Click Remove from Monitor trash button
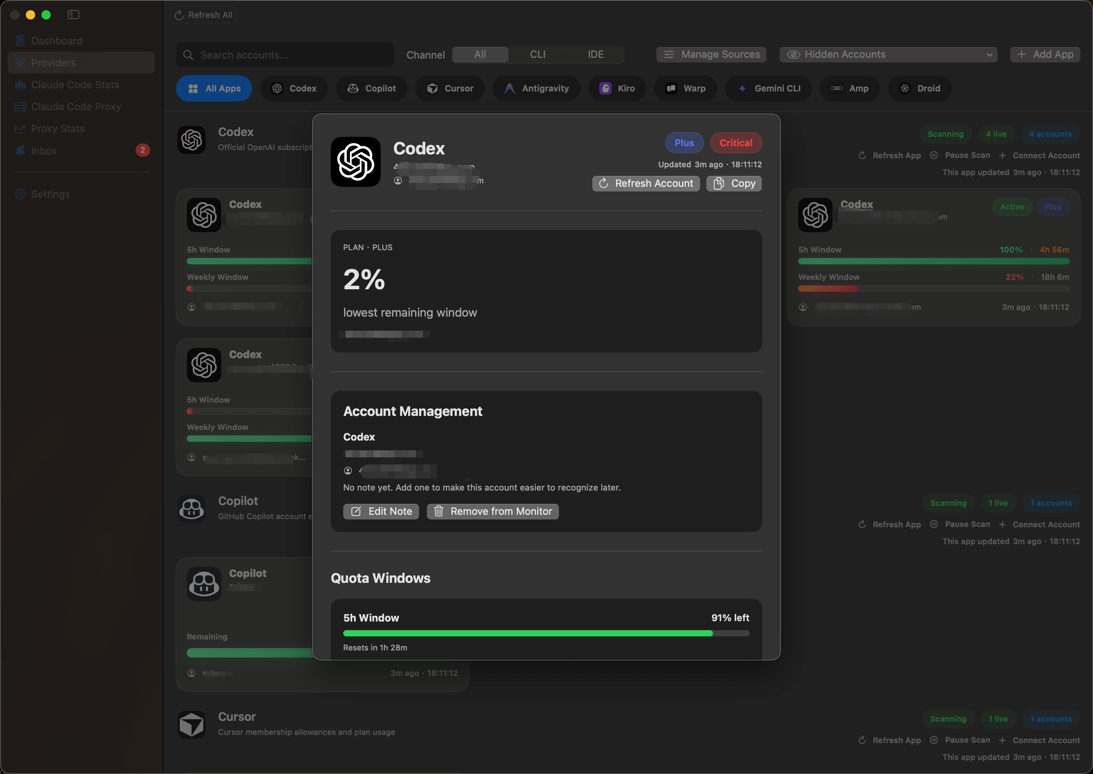This screenshot has height=774, width=1093. click(493, 511)
